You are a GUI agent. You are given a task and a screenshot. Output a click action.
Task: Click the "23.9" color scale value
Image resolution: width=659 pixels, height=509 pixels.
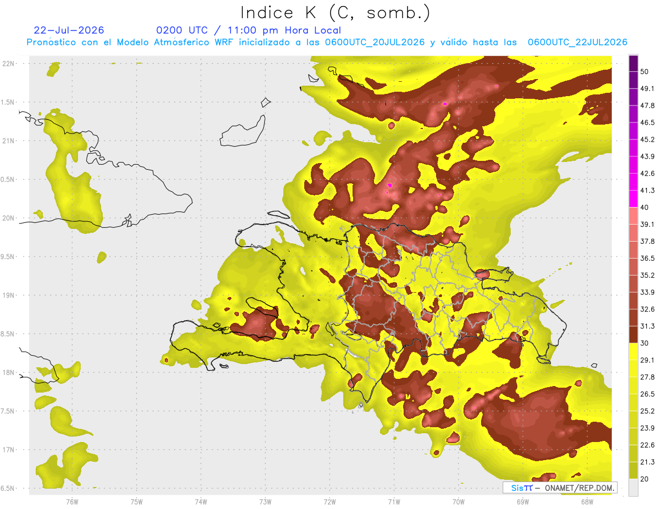[647, 428]
